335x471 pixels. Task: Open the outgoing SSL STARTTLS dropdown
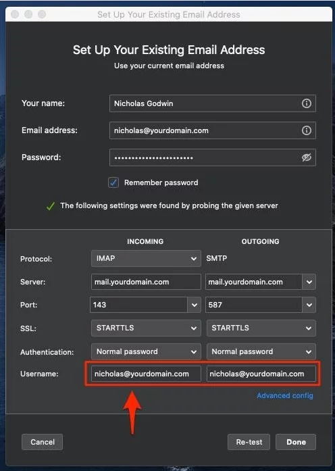click(261, 328)
